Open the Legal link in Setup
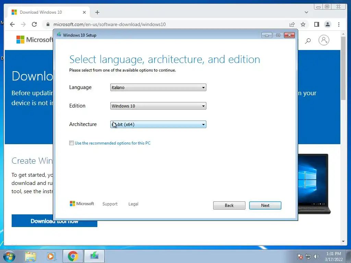Viewport: 351px width, 263px height. 133,204
